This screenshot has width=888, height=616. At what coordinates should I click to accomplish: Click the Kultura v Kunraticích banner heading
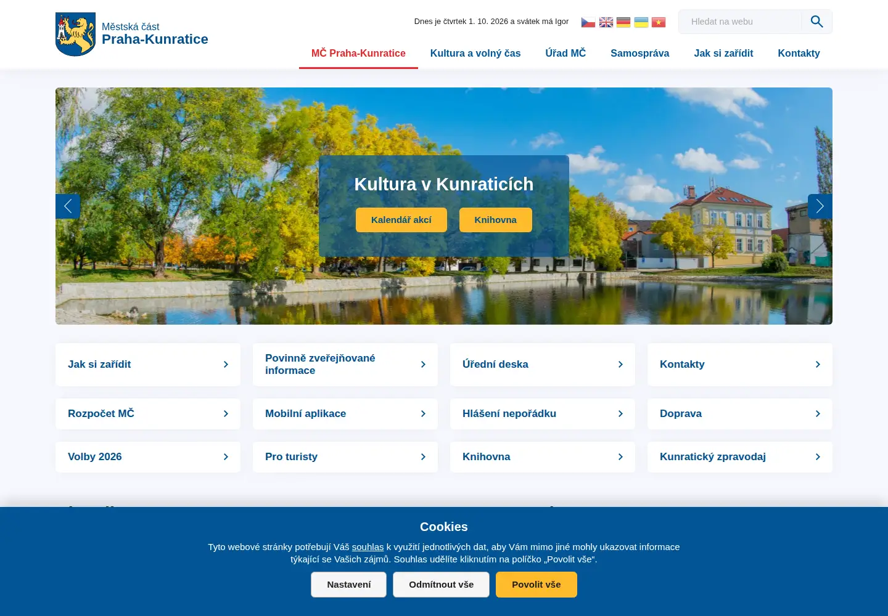(x=444, y=184)
